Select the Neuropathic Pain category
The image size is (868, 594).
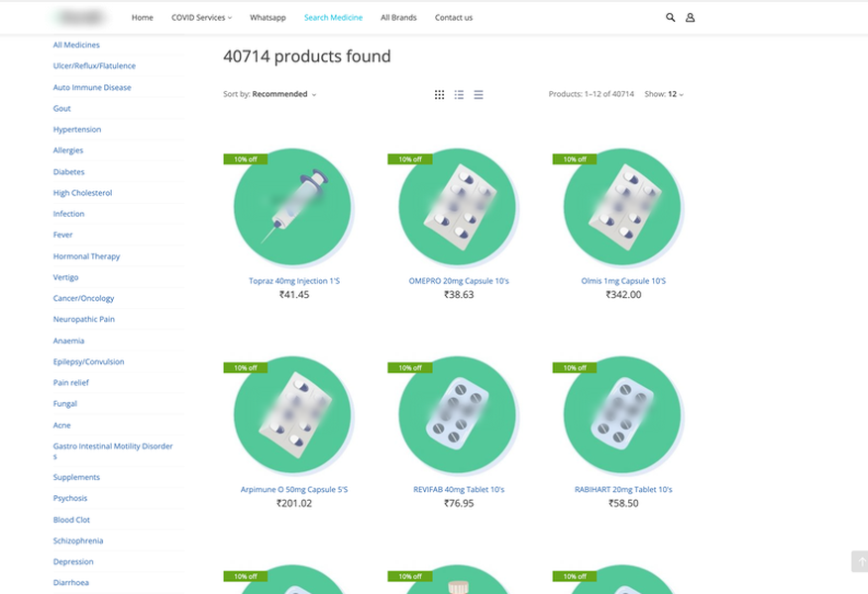click(83, 320)
